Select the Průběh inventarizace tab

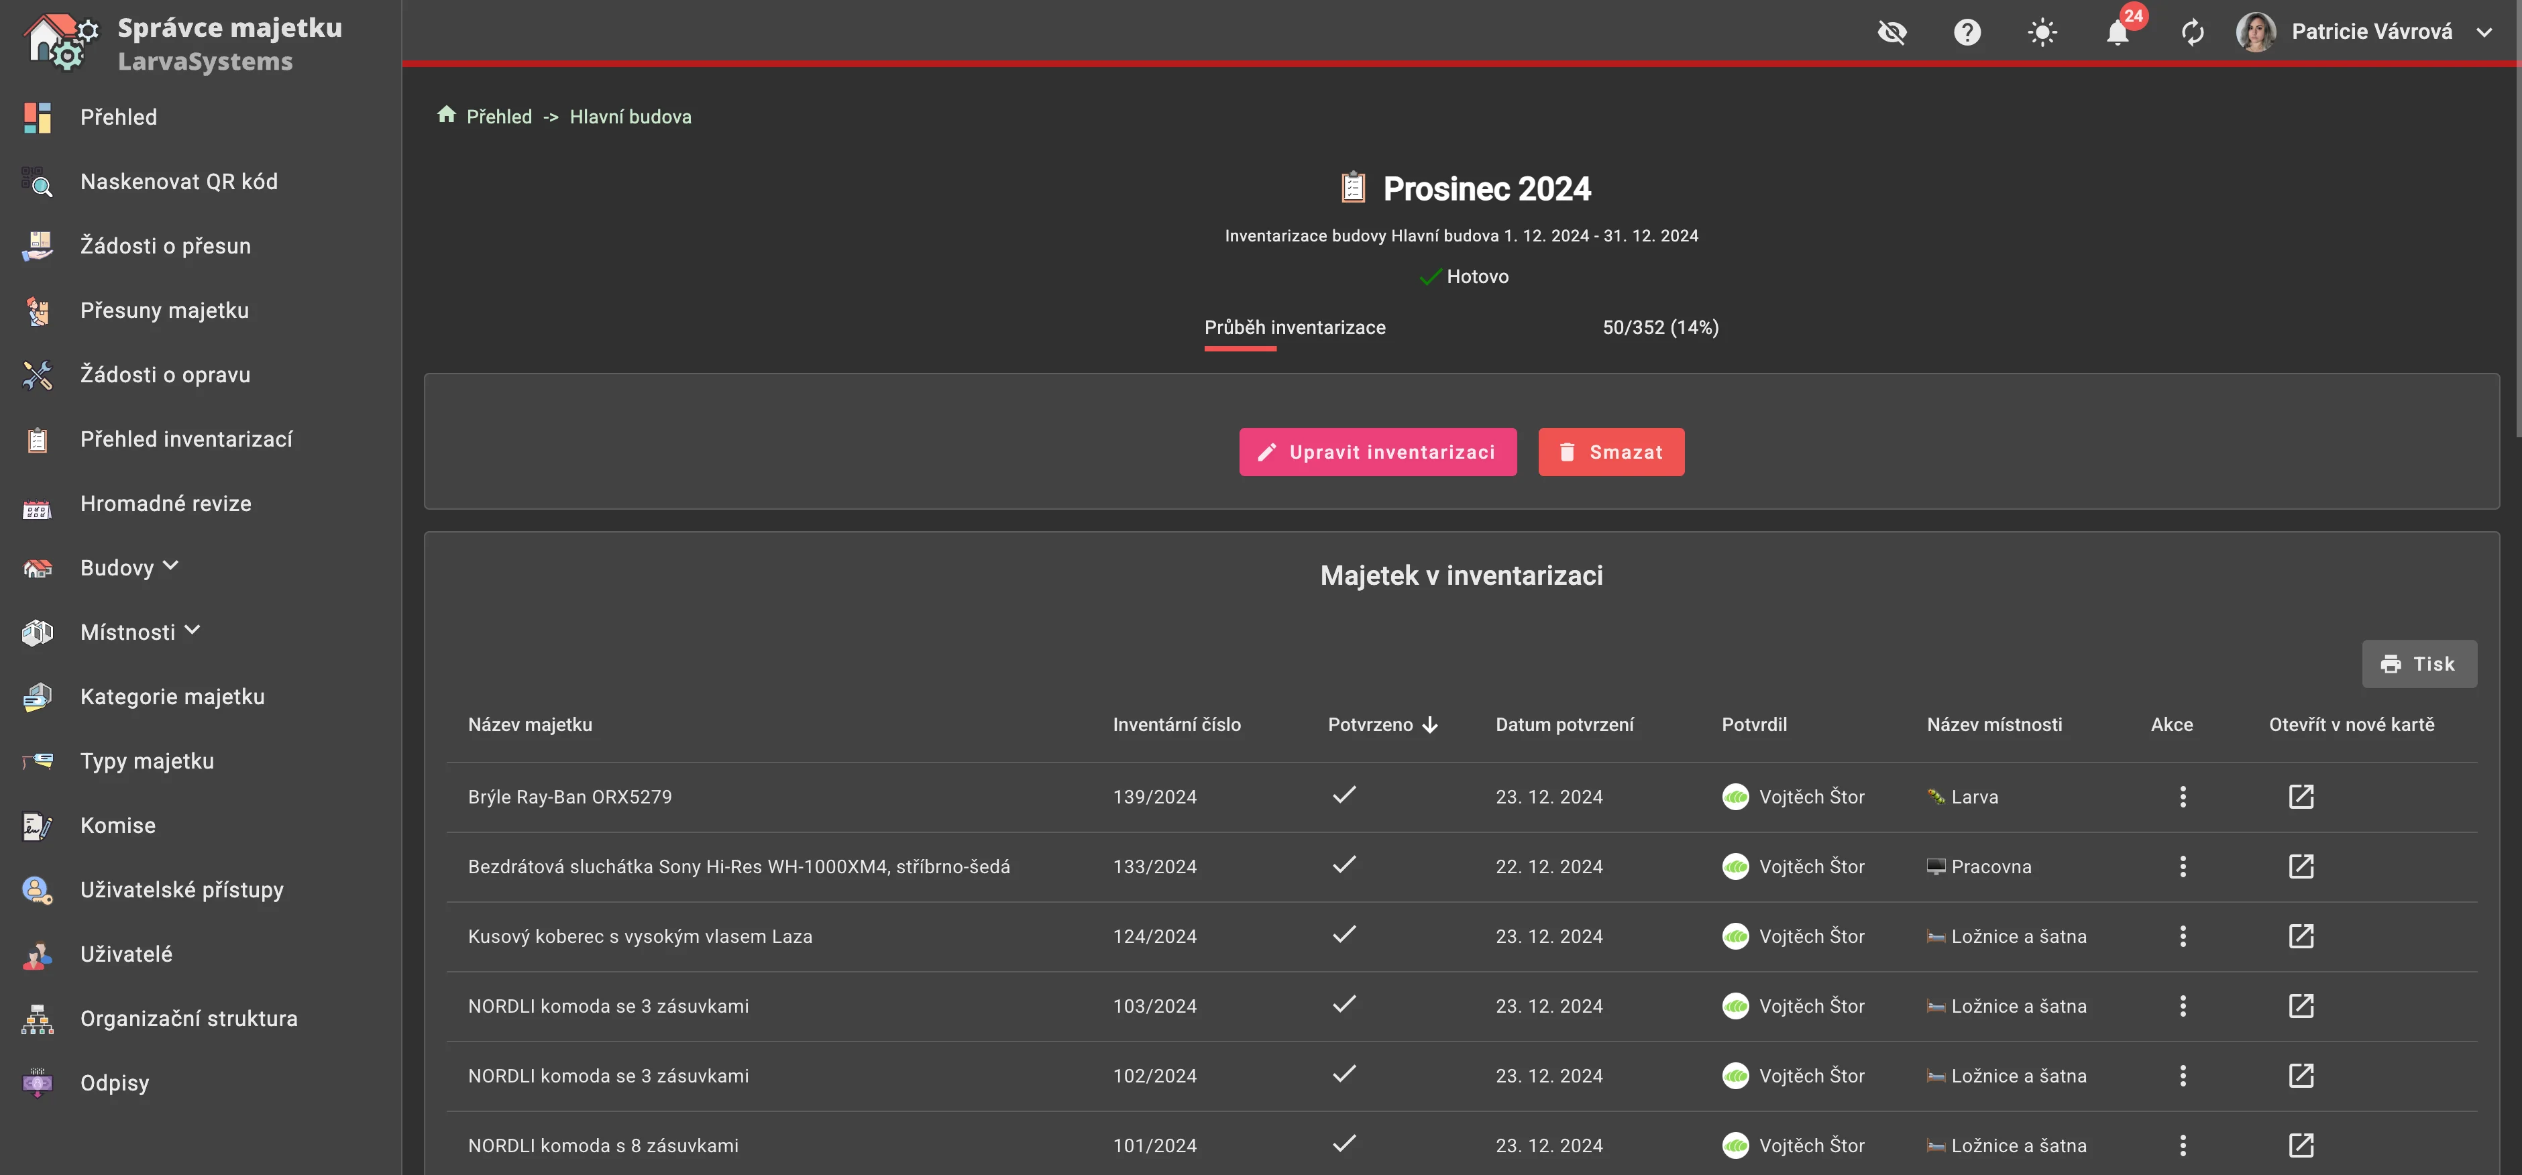[1295, 327]
